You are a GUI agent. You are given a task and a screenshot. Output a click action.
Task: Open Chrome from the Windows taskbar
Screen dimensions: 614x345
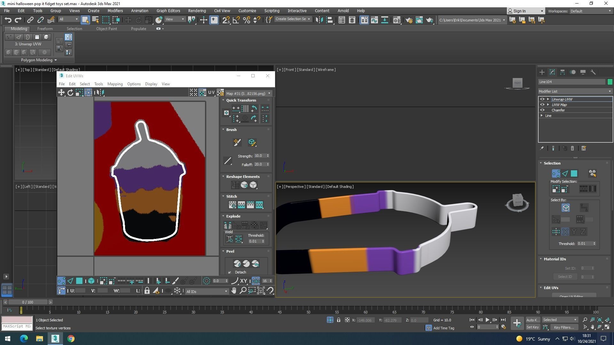pyautogui.click(x=71, y=339)
